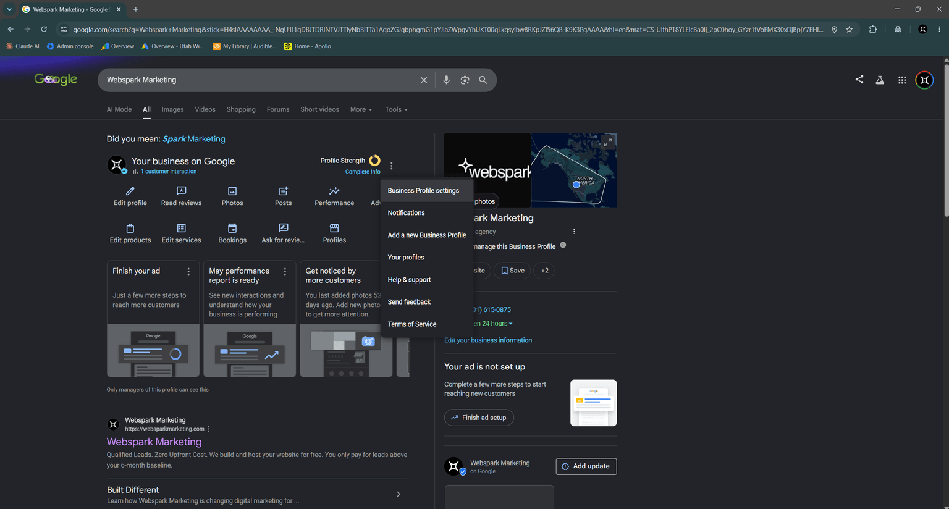Open Performance chart icon
This screenshot has height=509, width=949.
point(334,191)
